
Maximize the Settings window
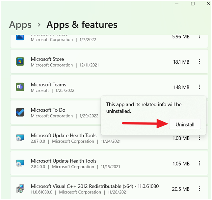(x=193, y=4)
